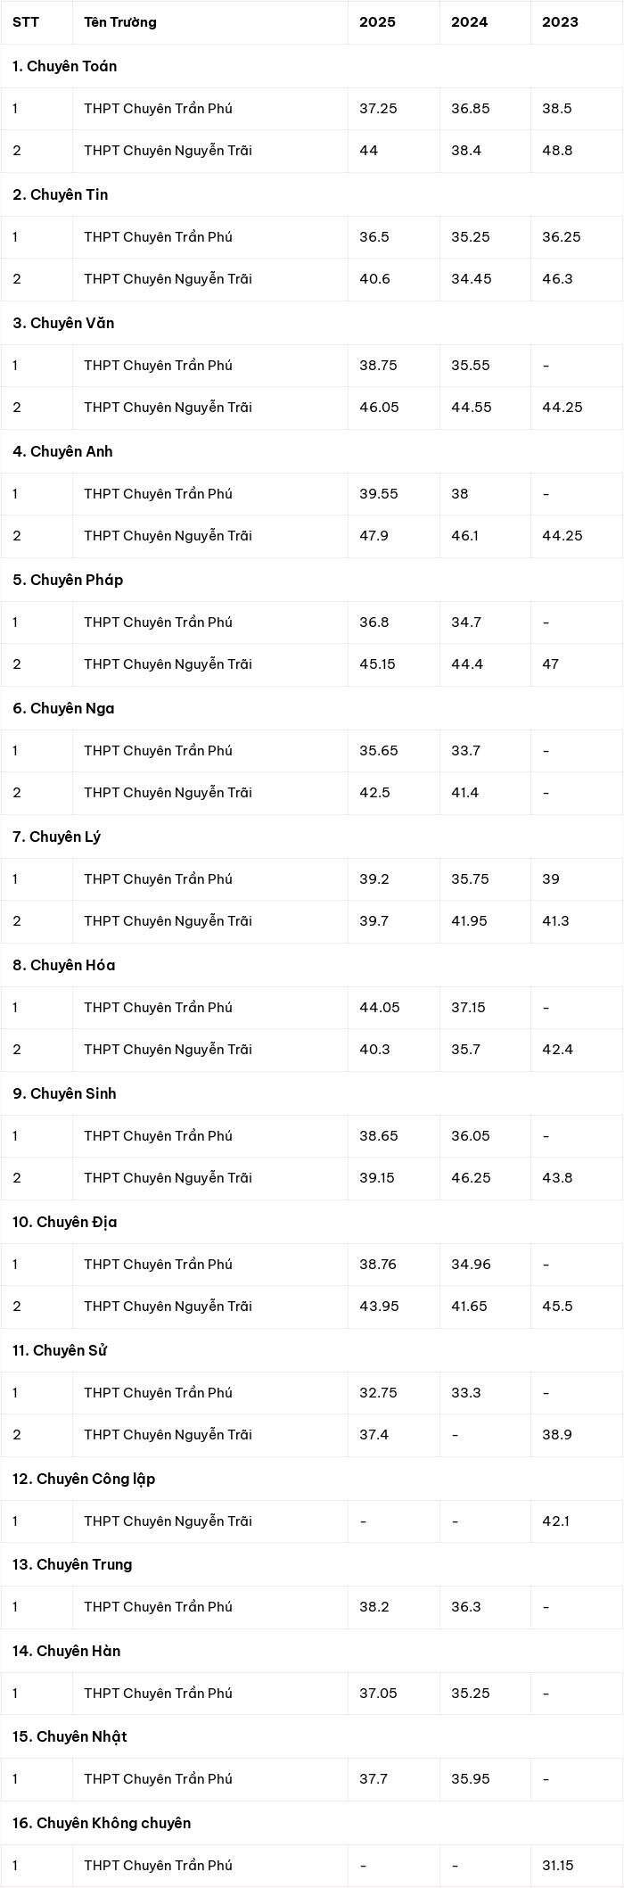Viewport: 624px width, 1888px height.
Task: Select the '4. Chuyên Anh' section heading
Action: 62,451
